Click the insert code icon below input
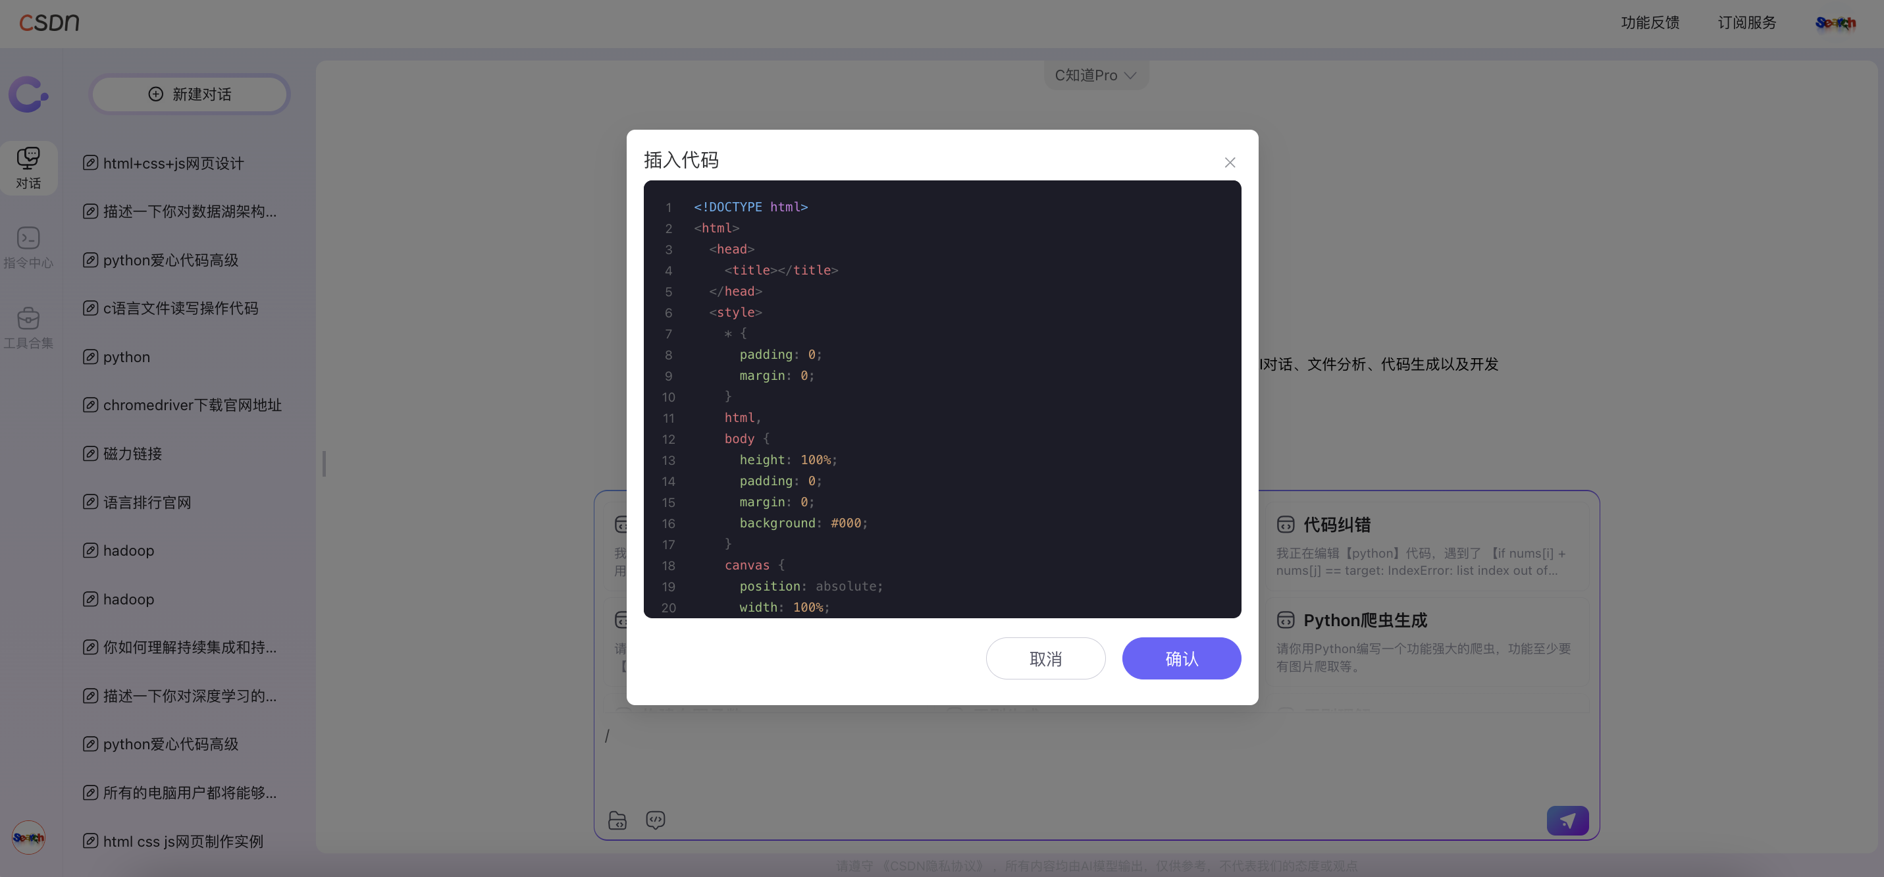1884x877 pixels. pos(654,820)
